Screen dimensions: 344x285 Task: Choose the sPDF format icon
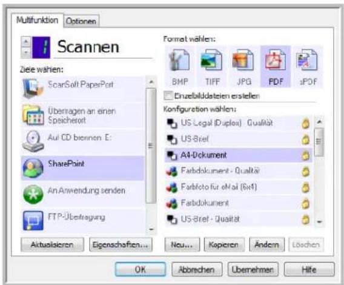tap(306, 61)
